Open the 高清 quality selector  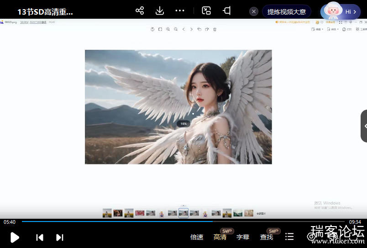[x=220, y=237]
